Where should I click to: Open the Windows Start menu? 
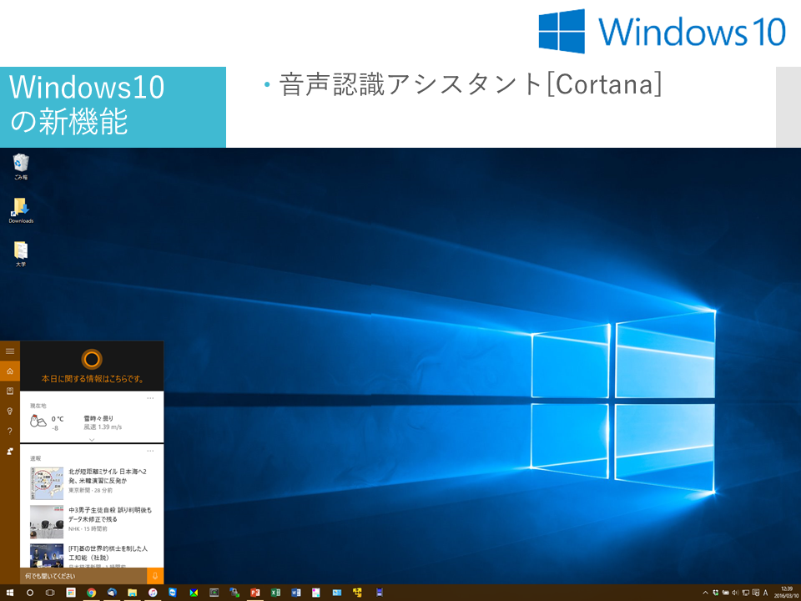point(10,593)
